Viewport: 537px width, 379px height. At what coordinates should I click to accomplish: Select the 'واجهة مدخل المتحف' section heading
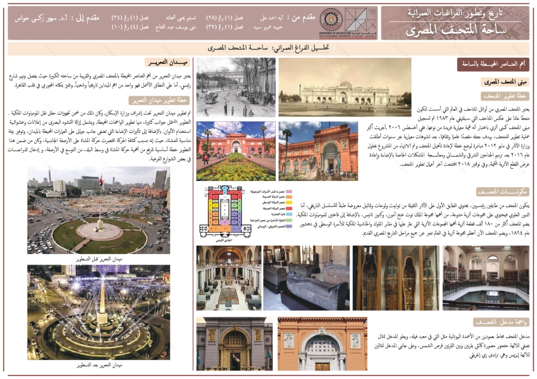coord(494,322)
